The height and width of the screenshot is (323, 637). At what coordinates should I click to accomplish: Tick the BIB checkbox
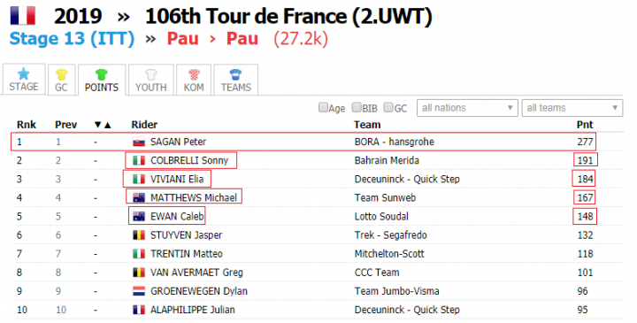click(357, 108)
